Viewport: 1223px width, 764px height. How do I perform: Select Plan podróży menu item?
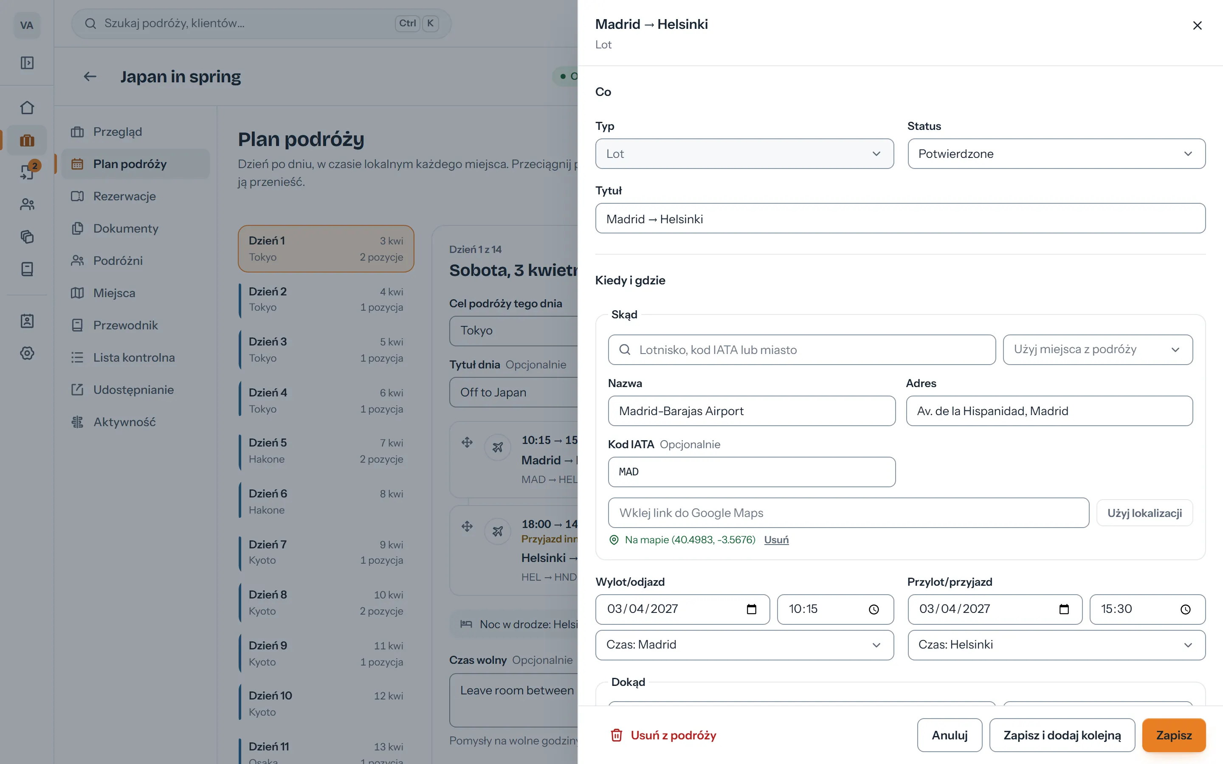click(x=135, y=164)
